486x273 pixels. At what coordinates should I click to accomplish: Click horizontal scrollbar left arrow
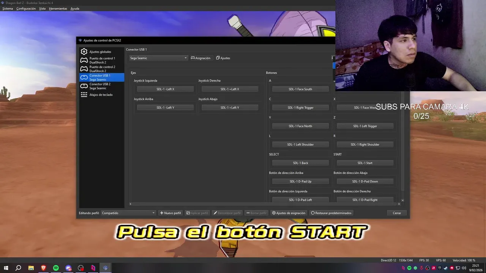coord(130,204)
